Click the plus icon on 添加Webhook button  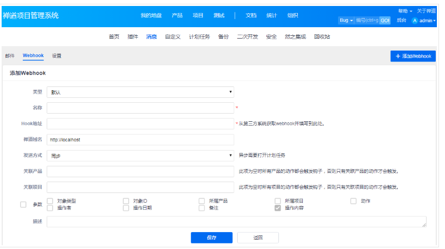398,56
